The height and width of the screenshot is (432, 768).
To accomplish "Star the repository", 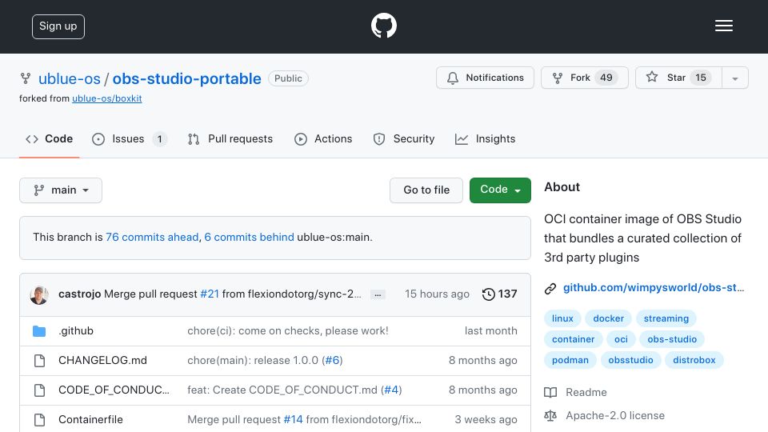I will click(x=678, y=78).
